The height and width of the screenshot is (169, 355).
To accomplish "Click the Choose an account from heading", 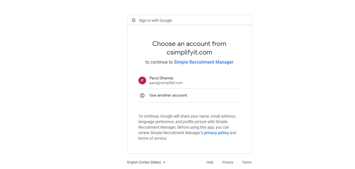I will pyautogui.click(x=189, y=44).
